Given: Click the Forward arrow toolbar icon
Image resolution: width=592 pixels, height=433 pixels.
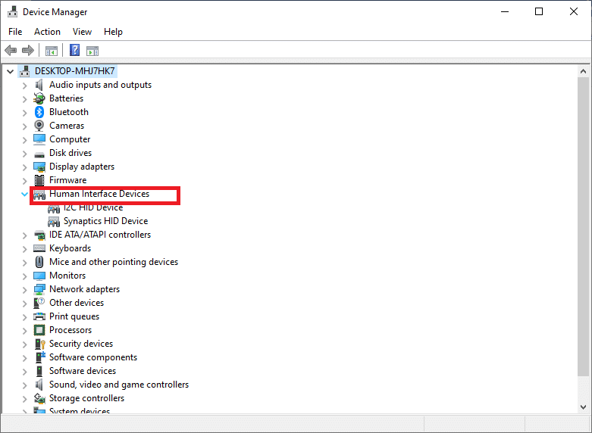Looking at the screenshot, I should click(28, 51).
